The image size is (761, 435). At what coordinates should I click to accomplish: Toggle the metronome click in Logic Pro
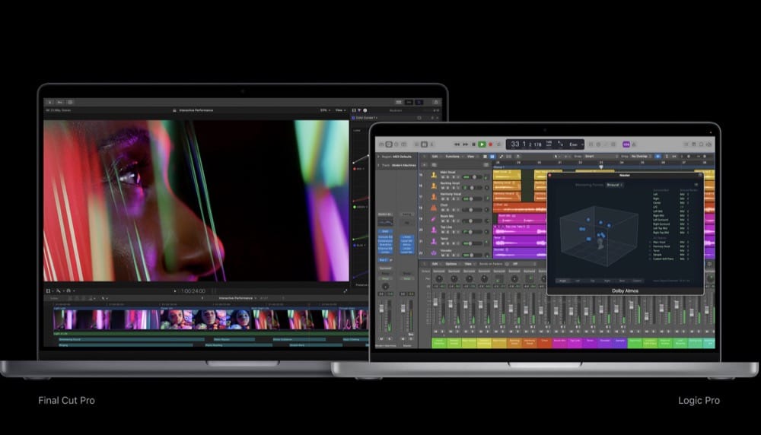[x=634, y=144]
